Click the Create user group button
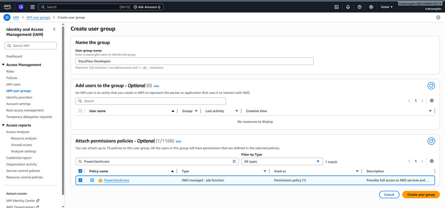 pos(421,194)
